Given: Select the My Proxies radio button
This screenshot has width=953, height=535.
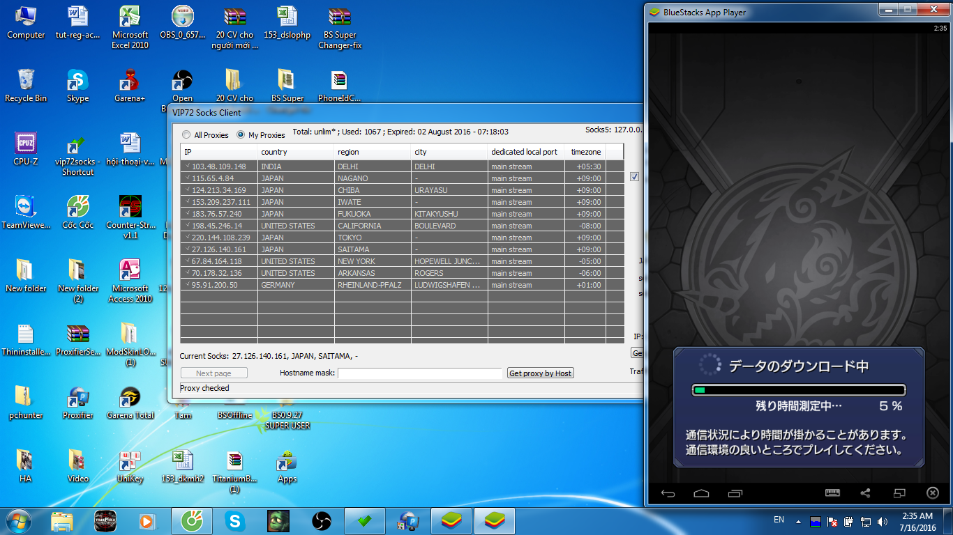Looking at the screenshot, I should pyautogui.click(x=241, y=135).
